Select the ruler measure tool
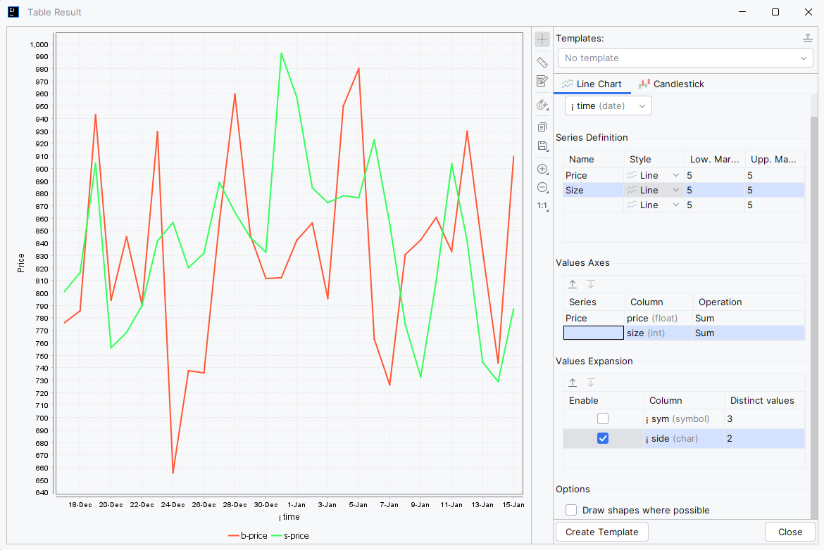The width and height of the screenshot is (824, 550). point(542,63)
